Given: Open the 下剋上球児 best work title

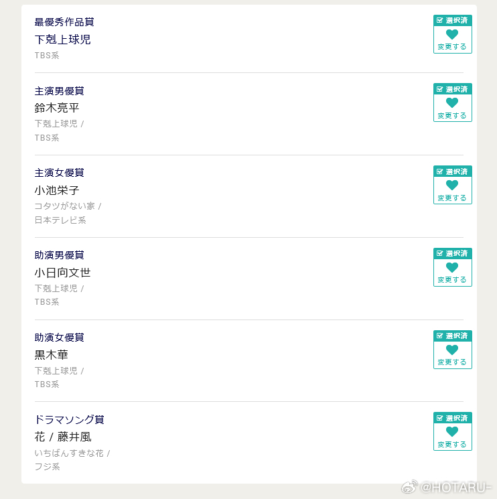Looking at the screenshot, I should pos(63,40).
